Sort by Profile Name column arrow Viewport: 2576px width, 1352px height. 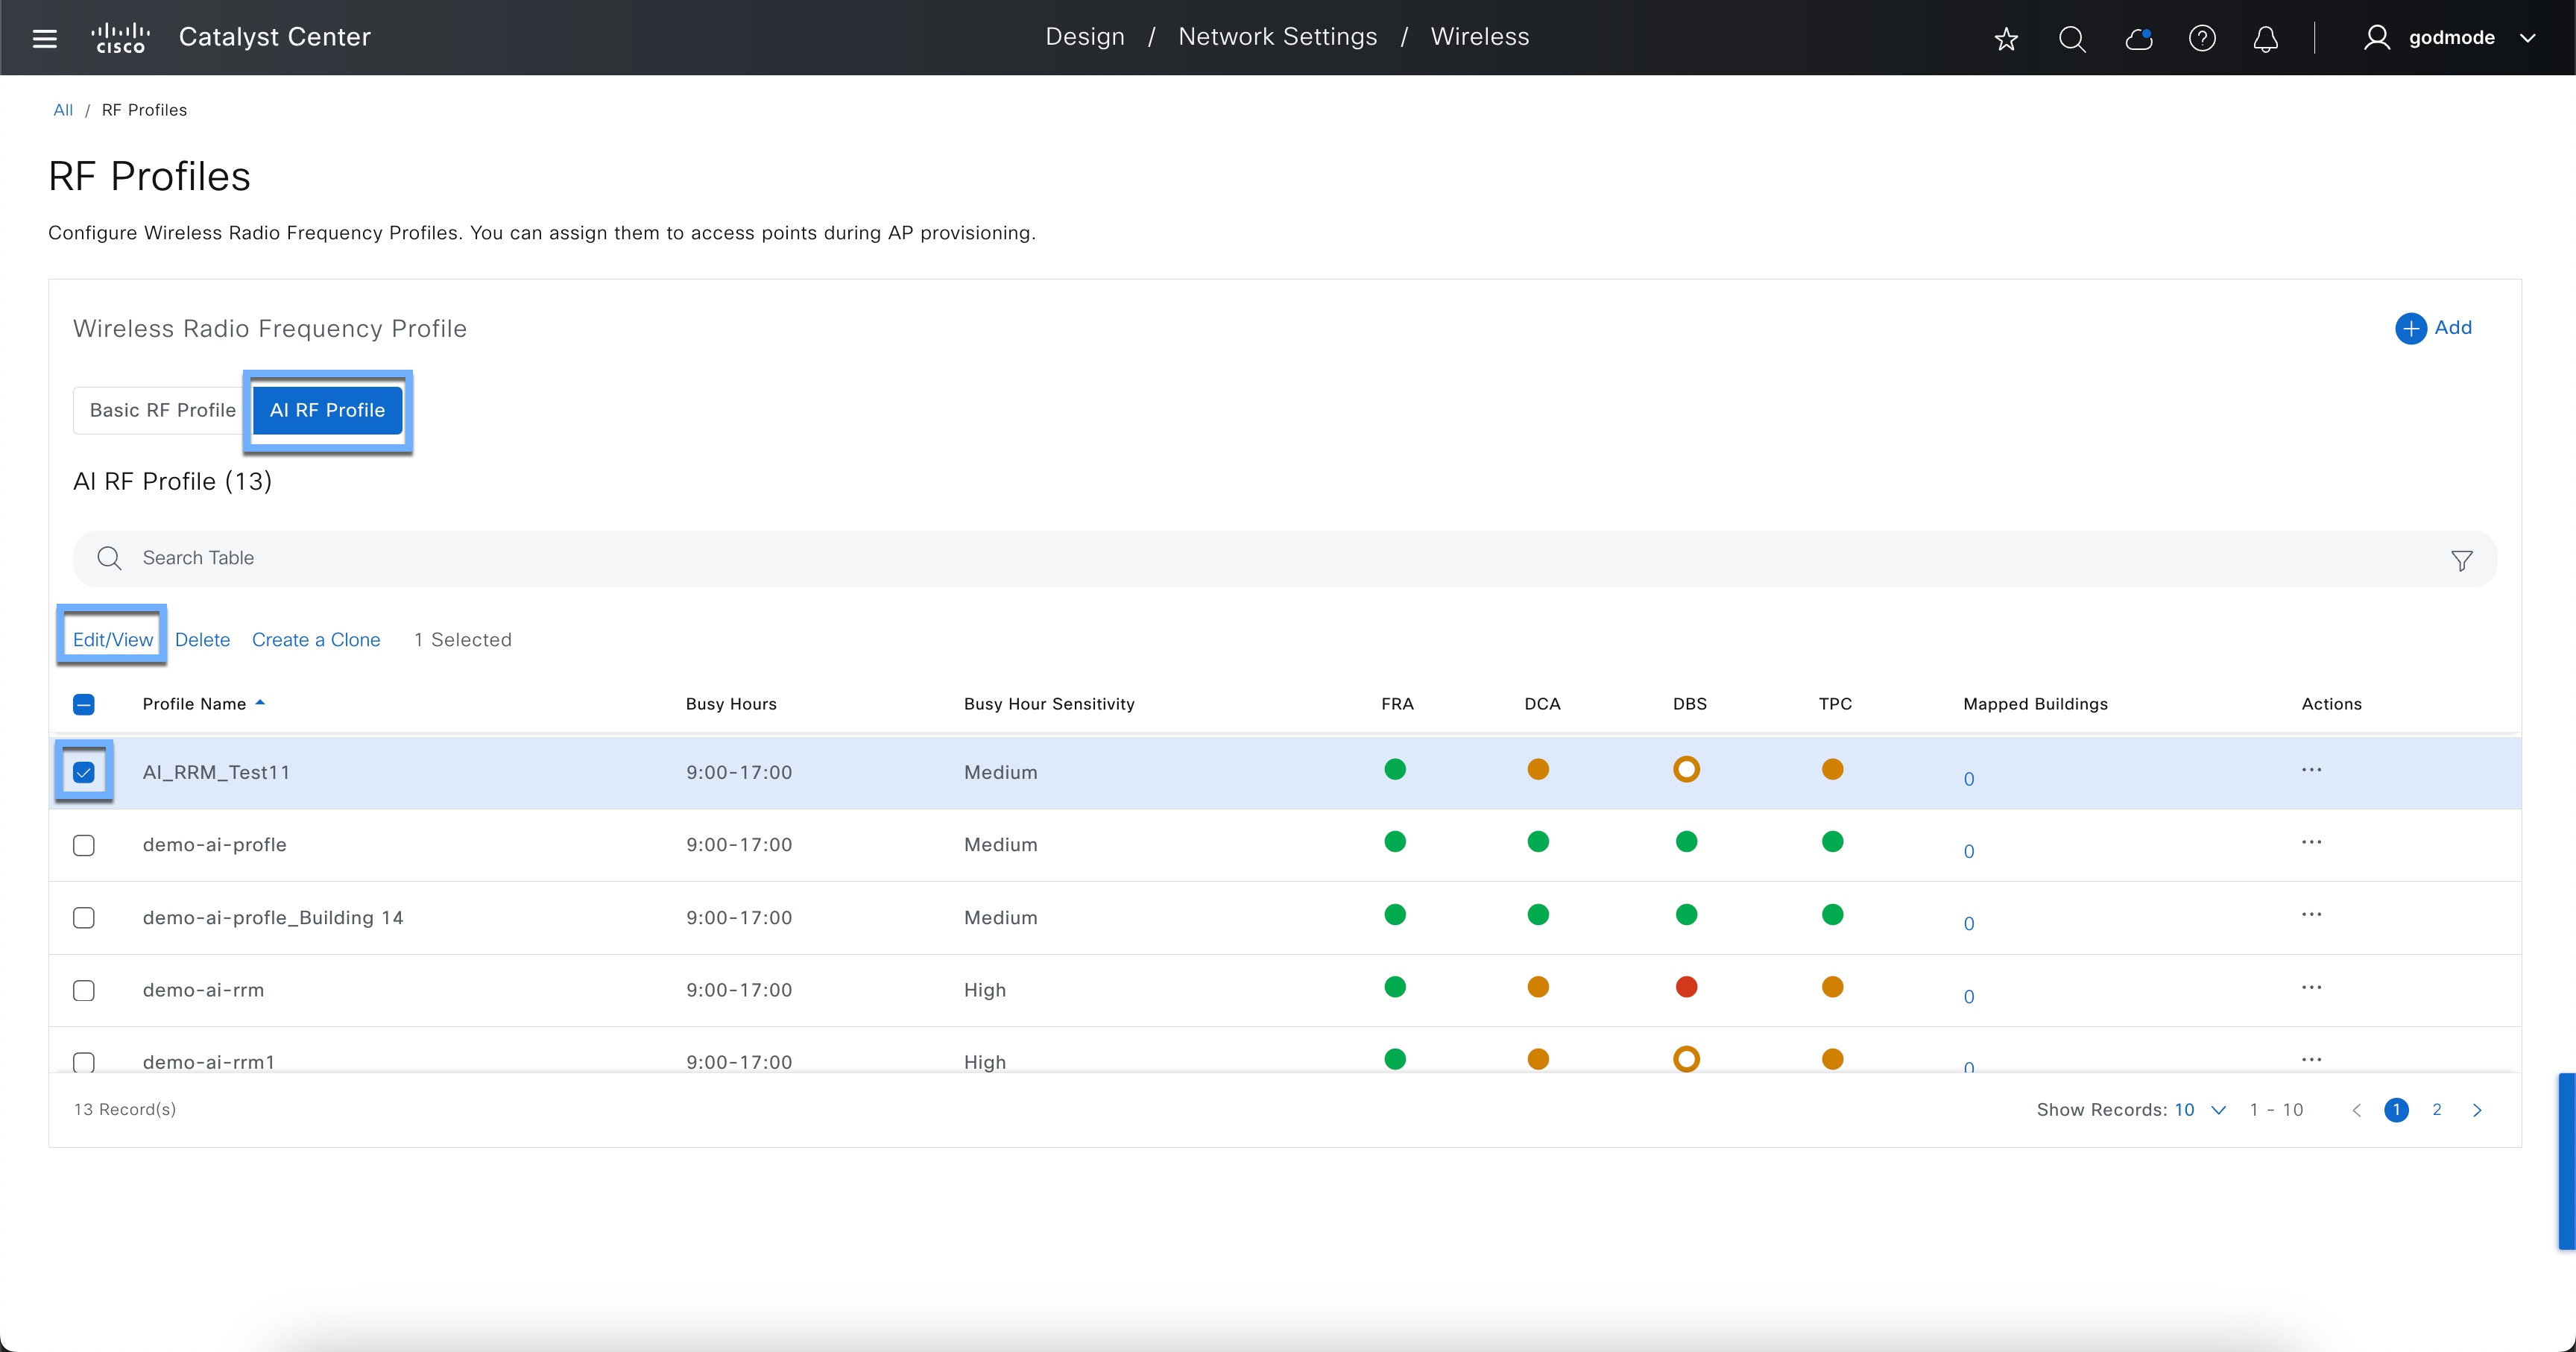[260, 703]
